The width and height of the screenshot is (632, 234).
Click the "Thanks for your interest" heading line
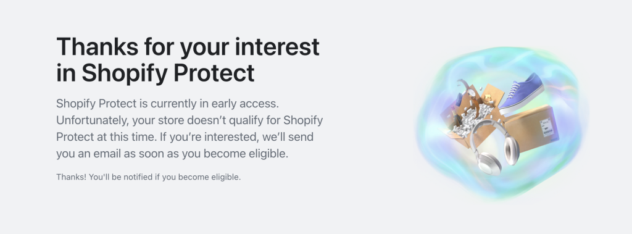[x=188, y=47]
